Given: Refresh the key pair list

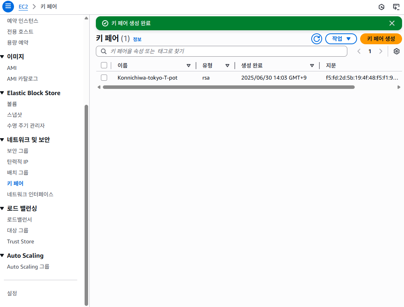Looking at the screenshot, I should pos(316,39).
